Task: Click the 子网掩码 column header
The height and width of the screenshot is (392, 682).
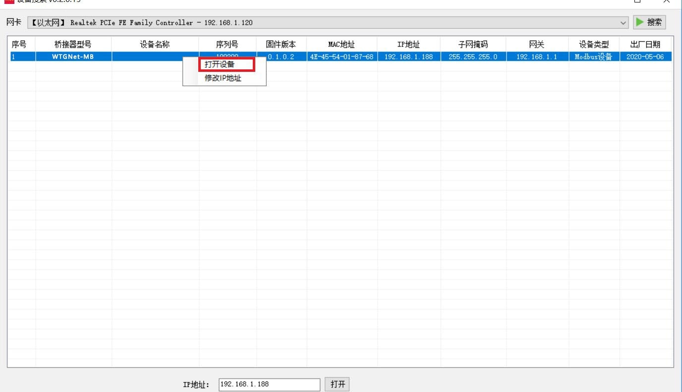Action: pos(473,45)
